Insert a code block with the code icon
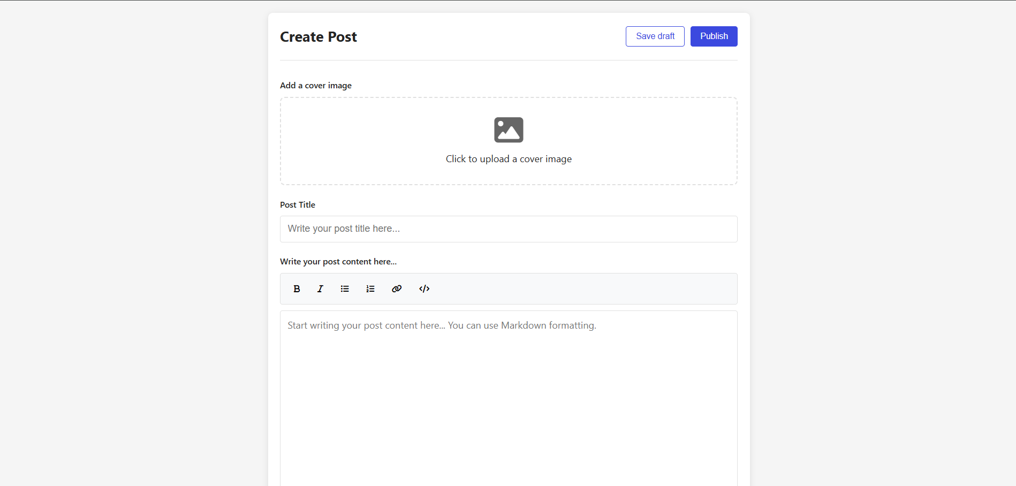Viewport: 1016px width, 486px height. click(424, 289)
